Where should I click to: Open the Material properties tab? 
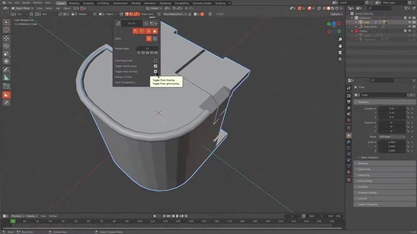(x=349, y=172)
